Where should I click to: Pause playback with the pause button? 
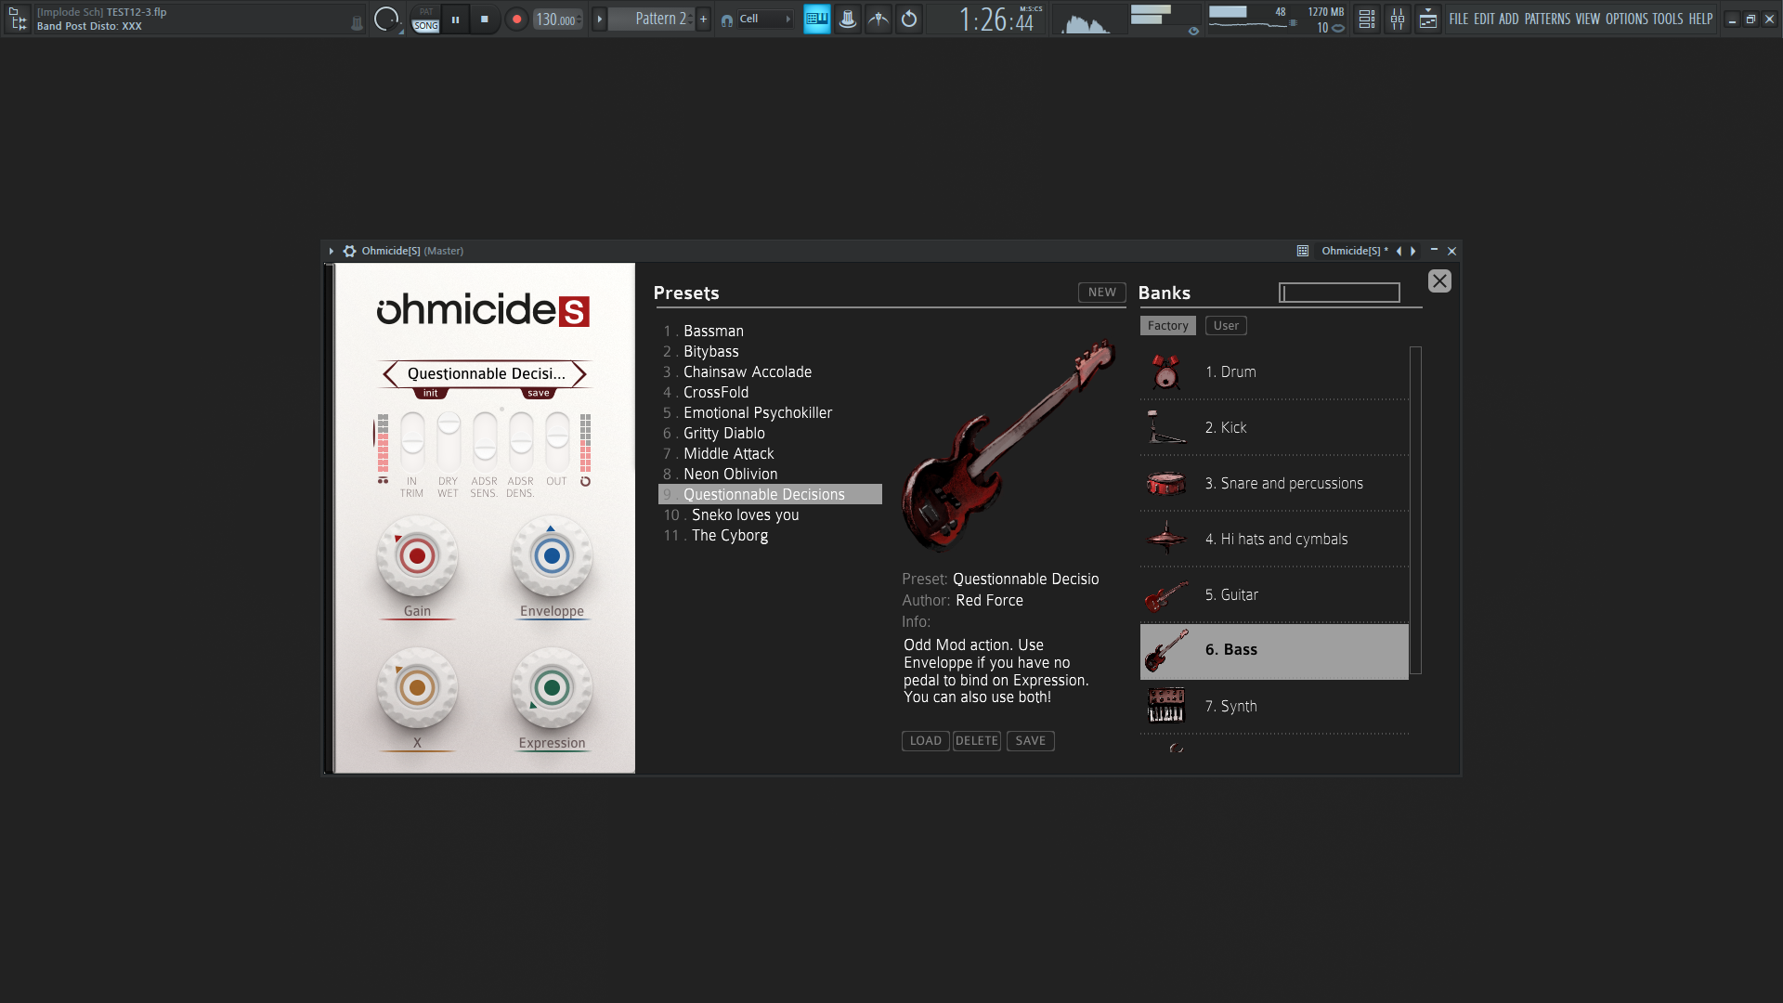click(455, 19)
